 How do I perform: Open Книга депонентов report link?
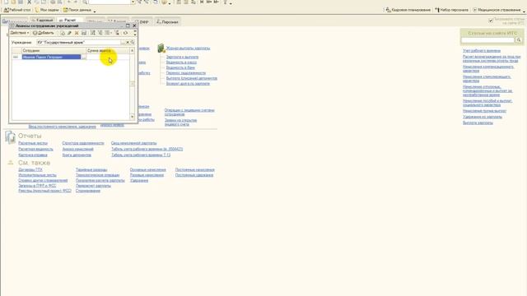coord(77,155)
